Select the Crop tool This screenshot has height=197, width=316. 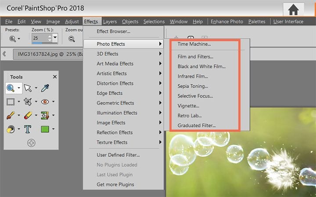click(x=28, y=102)
